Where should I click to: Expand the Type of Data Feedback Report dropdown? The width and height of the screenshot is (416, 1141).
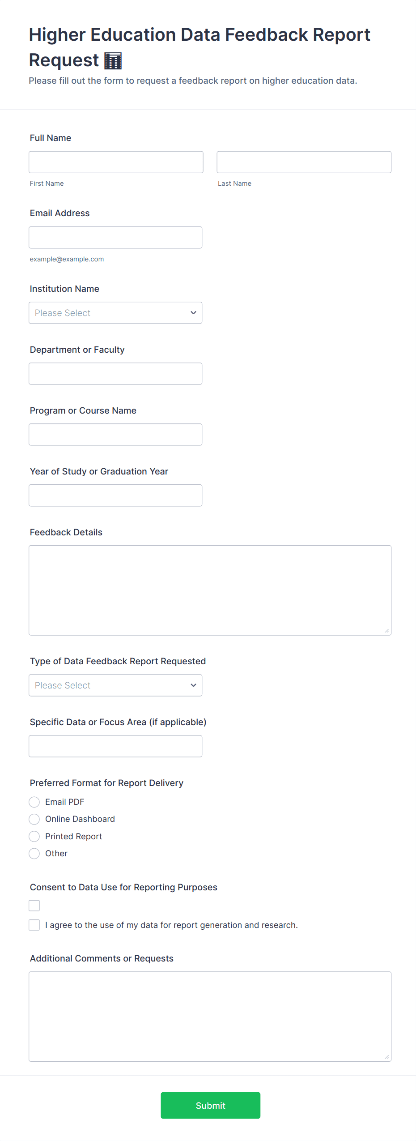tap(115, 685)
